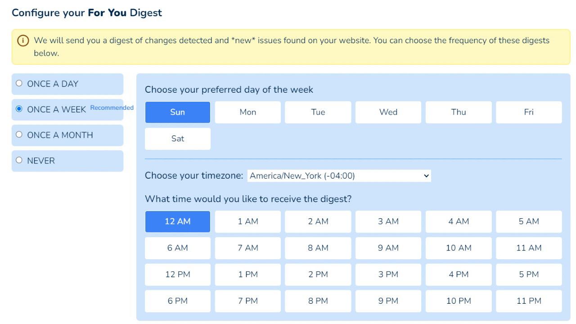This screenshot has width=576, height=324.
Task: Set digest time to 8 AM
Action: pos(318,248)
